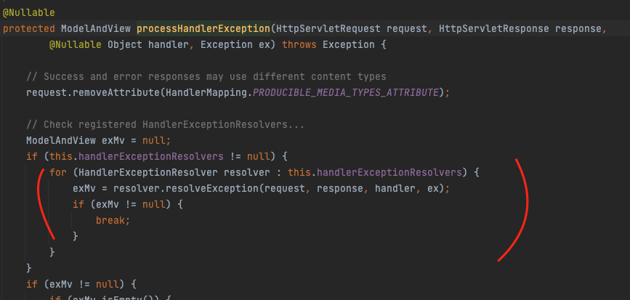Click the HandlerMapping class reference
630x300 pixels.
pos(206,93)
